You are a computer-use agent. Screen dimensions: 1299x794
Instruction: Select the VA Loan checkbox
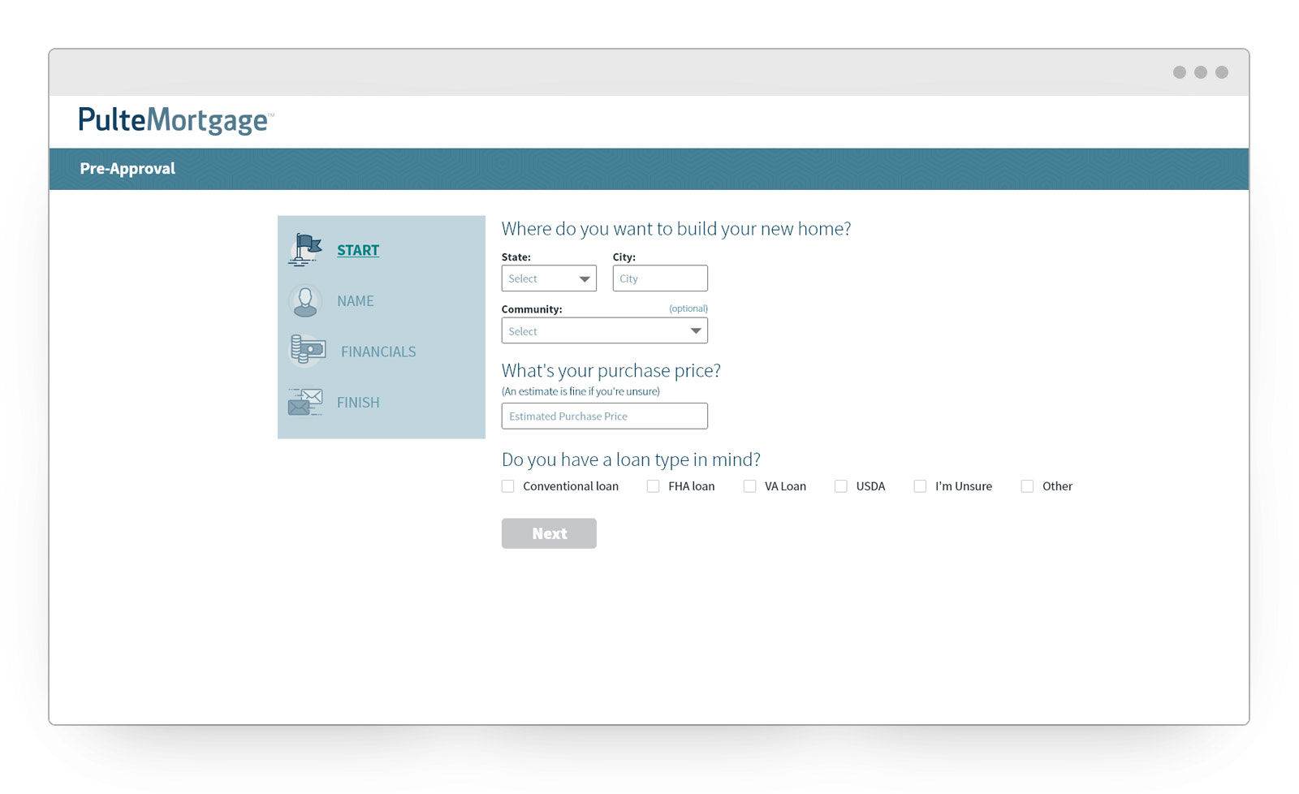(x=749, y=486)
